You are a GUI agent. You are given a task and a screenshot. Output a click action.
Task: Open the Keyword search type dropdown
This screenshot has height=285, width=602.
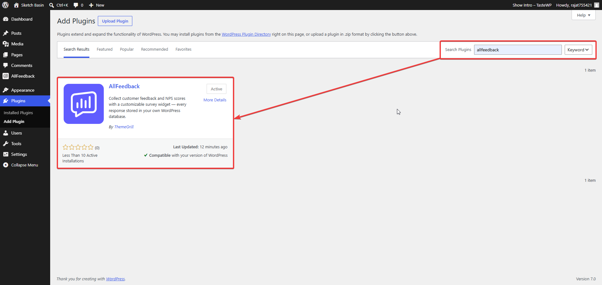[x=578, y=50]
